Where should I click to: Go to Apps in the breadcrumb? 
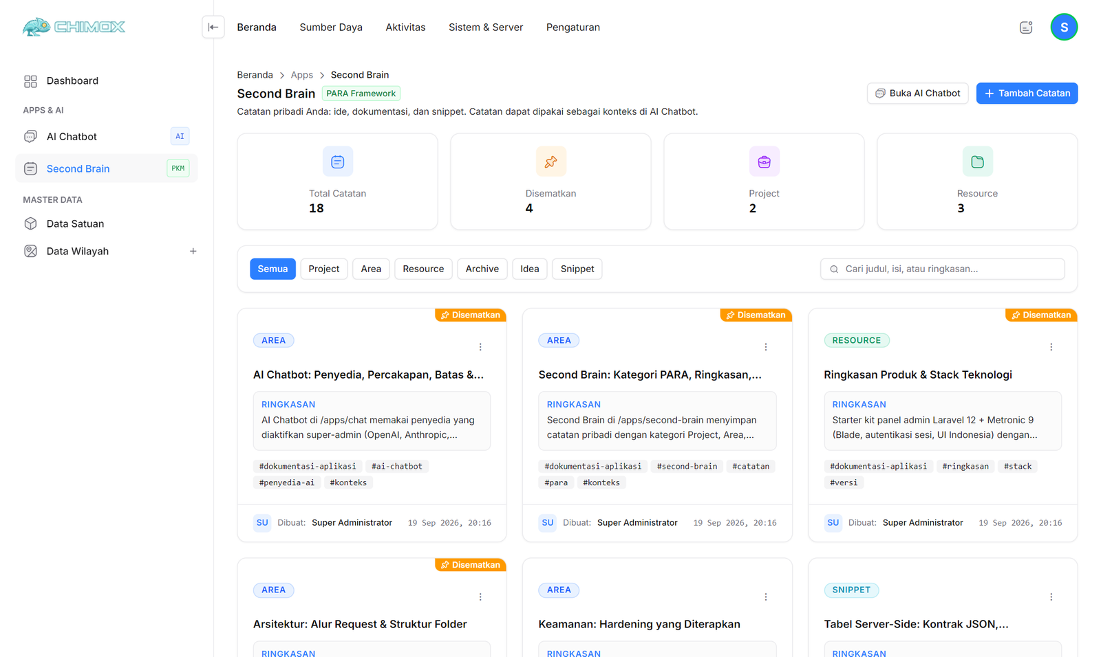click(301, 75)
